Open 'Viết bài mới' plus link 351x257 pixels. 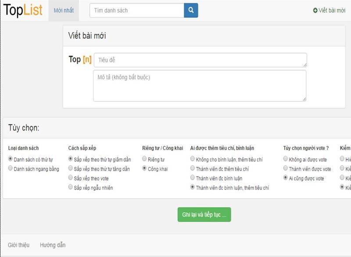(329, 10)
